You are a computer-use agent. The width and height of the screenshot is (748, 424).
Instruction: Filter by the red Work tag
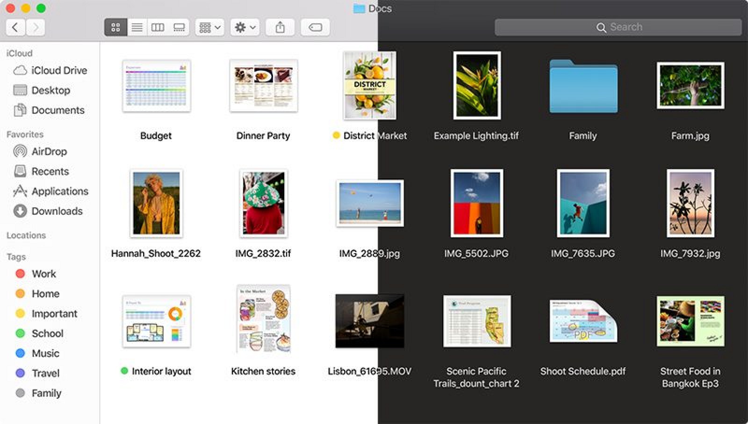point(43,274)
